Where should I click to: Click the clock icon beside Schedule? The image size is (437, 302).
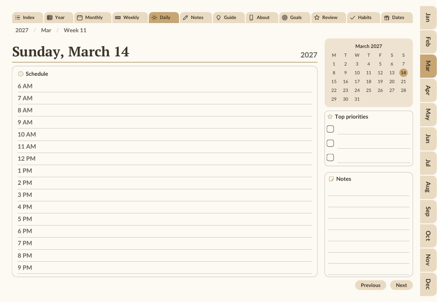click(x=21, y=74)
